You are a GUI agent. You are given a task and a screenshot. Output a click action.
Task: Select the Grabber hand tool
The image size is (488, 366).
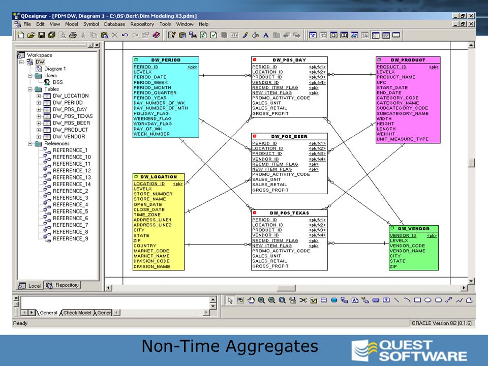coord(251,300)
